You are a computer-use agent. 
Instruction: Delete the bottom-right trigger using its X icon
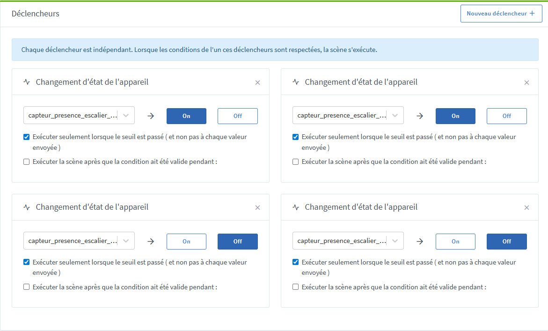pyautogui.click(x=526, y=207)
